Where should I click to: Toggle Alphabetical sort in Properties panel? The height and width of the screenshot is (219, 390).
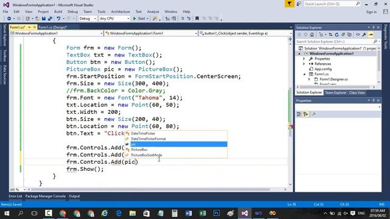coord(306,114)
